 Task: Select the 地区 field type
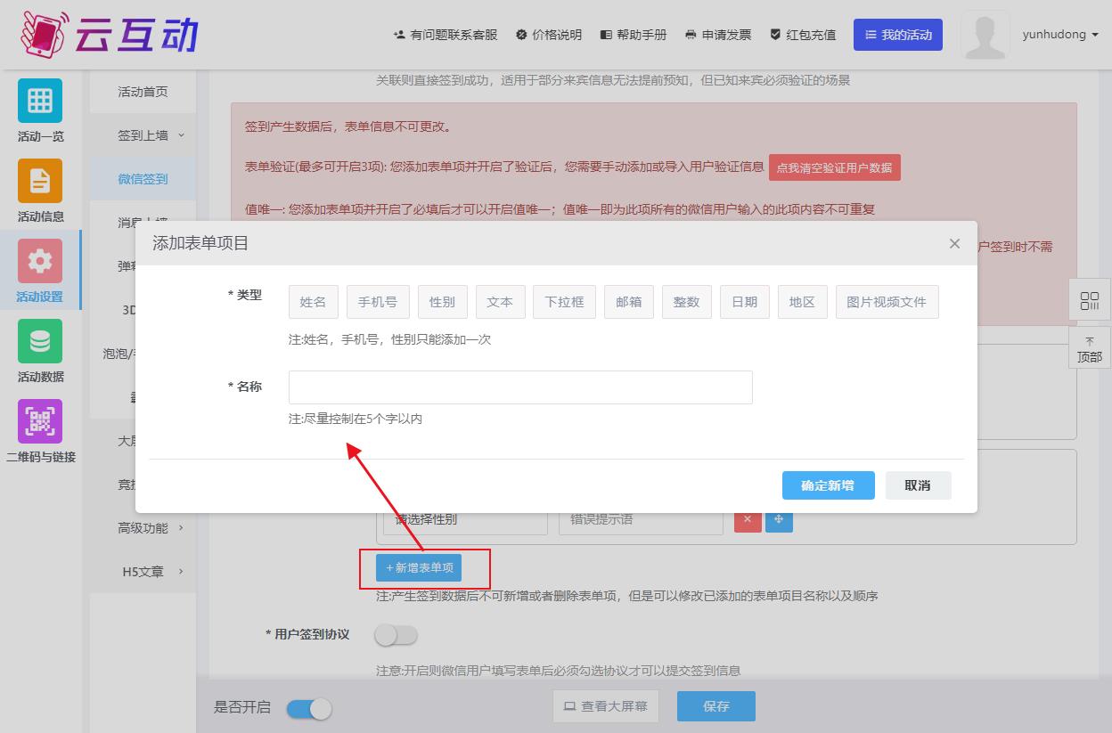point(802,302)
